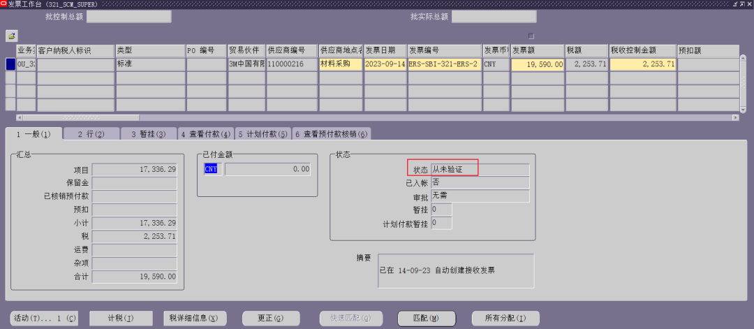Click the highlighted CNY field under 已付金额
754x329 pixels.
click(x=213, y=169)
